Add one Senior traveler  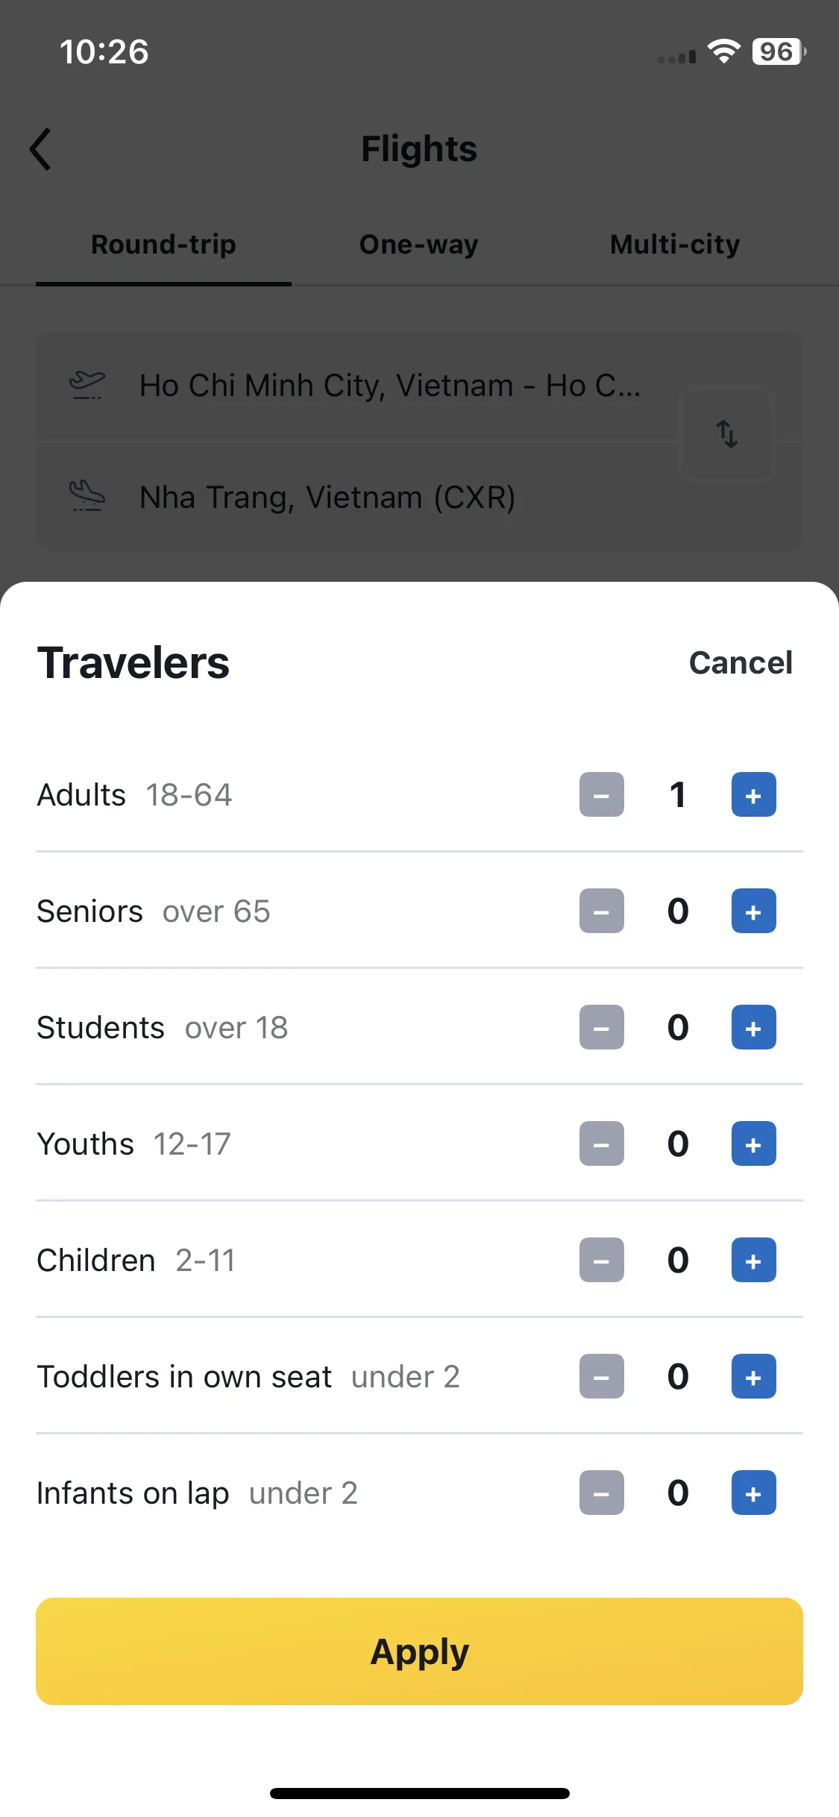click(x=753, y=911)
